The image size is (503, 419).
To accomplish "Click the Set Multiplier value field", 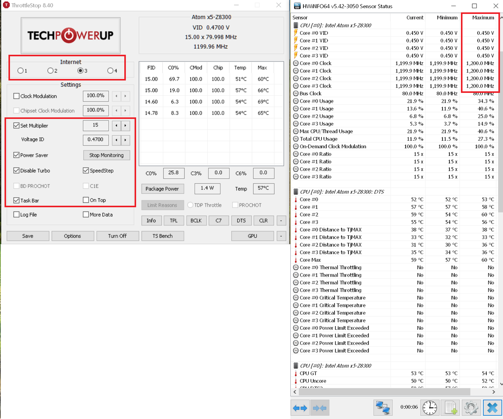I will (96, 126).
